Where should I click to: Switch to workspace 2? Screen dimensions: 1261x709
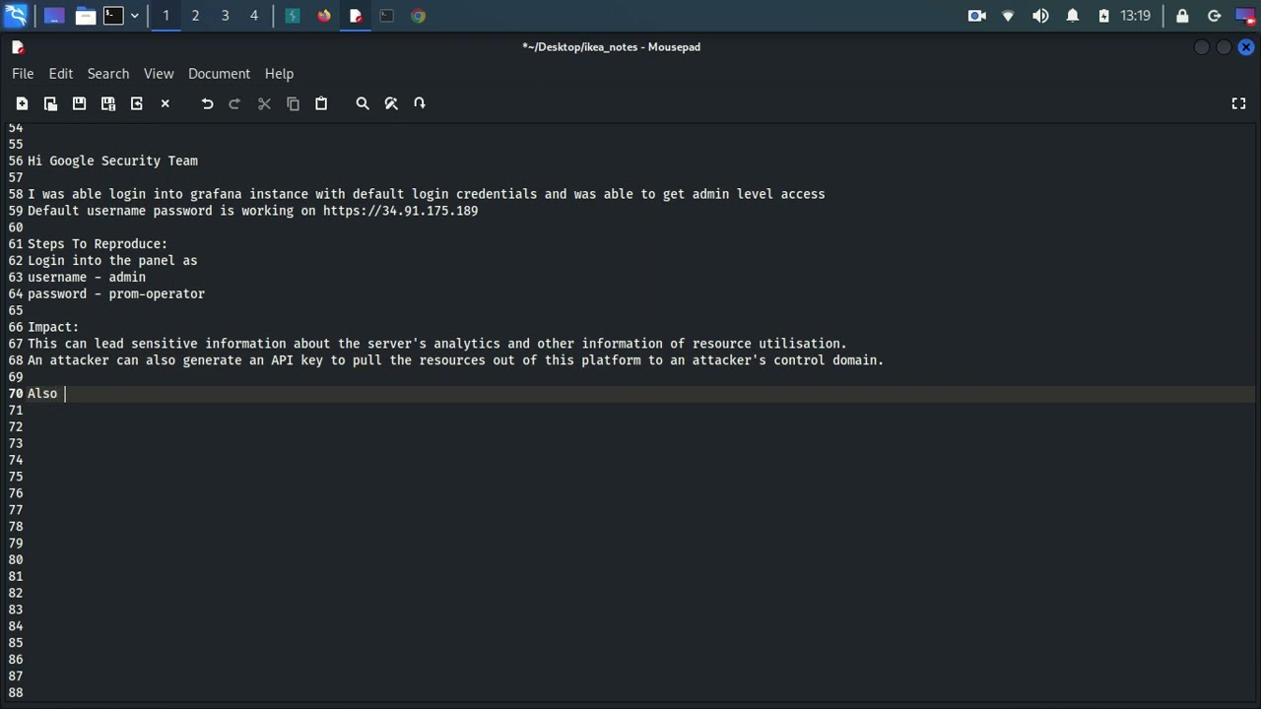click(195, 16)
